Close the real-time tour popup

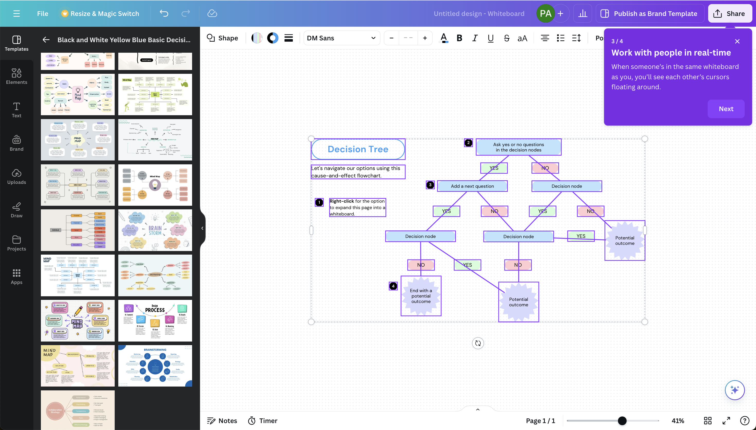click(x=737, y=41)
